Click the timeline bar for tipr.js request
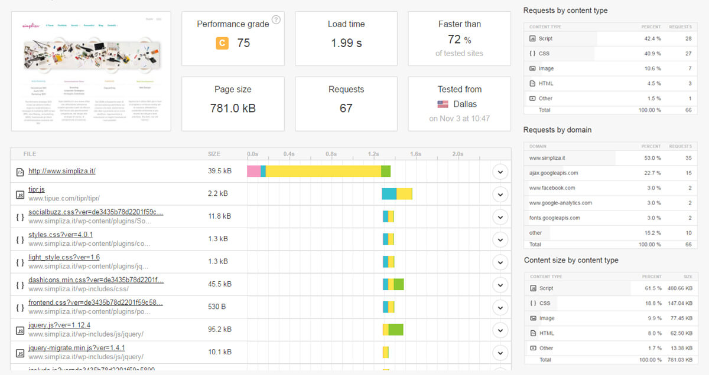This screenshot has width=709, height=375. (x=397, y=194)
